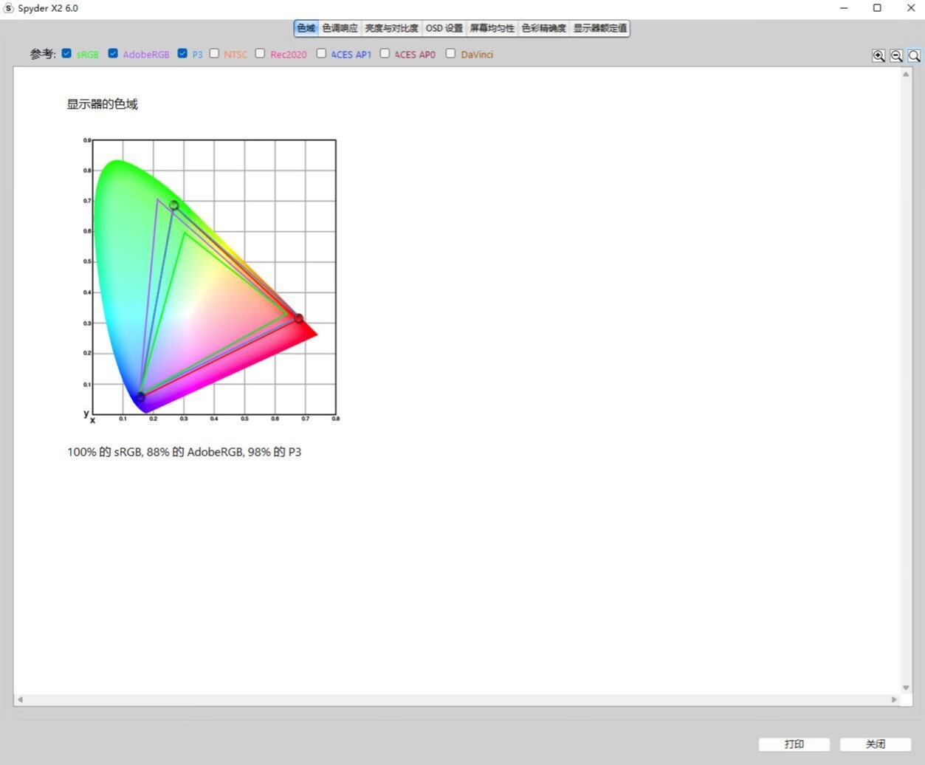Reset zoom with the plain magnifier icon

point(914,55)
